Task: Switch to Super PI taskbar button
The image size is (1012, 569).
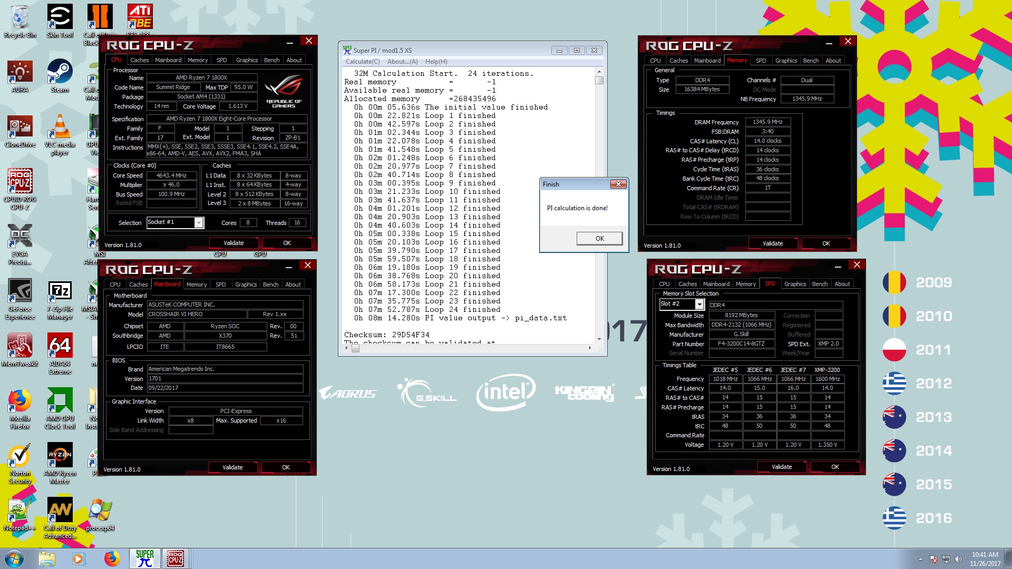Action: 144,558
